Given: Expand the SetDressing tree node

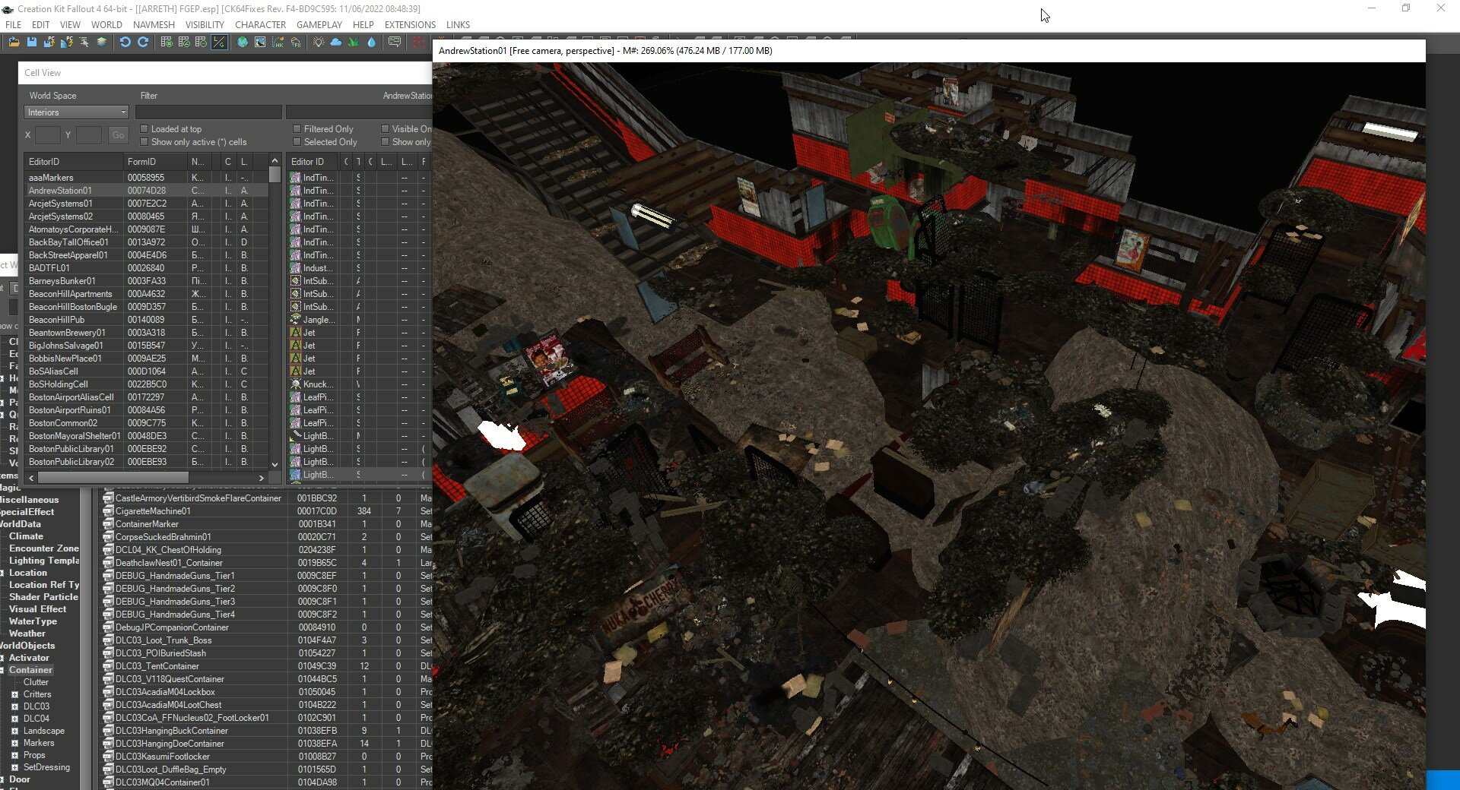Looking at the screenshot, I should (14, 767).
